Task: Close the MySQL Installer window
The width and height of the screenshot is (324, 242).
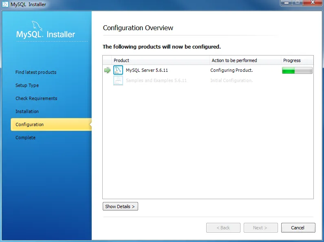Action: pos(313,2)
